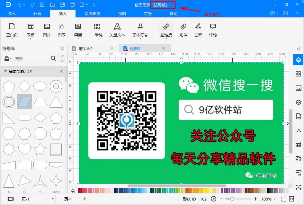Open the chart panel on right sidebar
Screen dimensions: 304x205
(299, 130)
